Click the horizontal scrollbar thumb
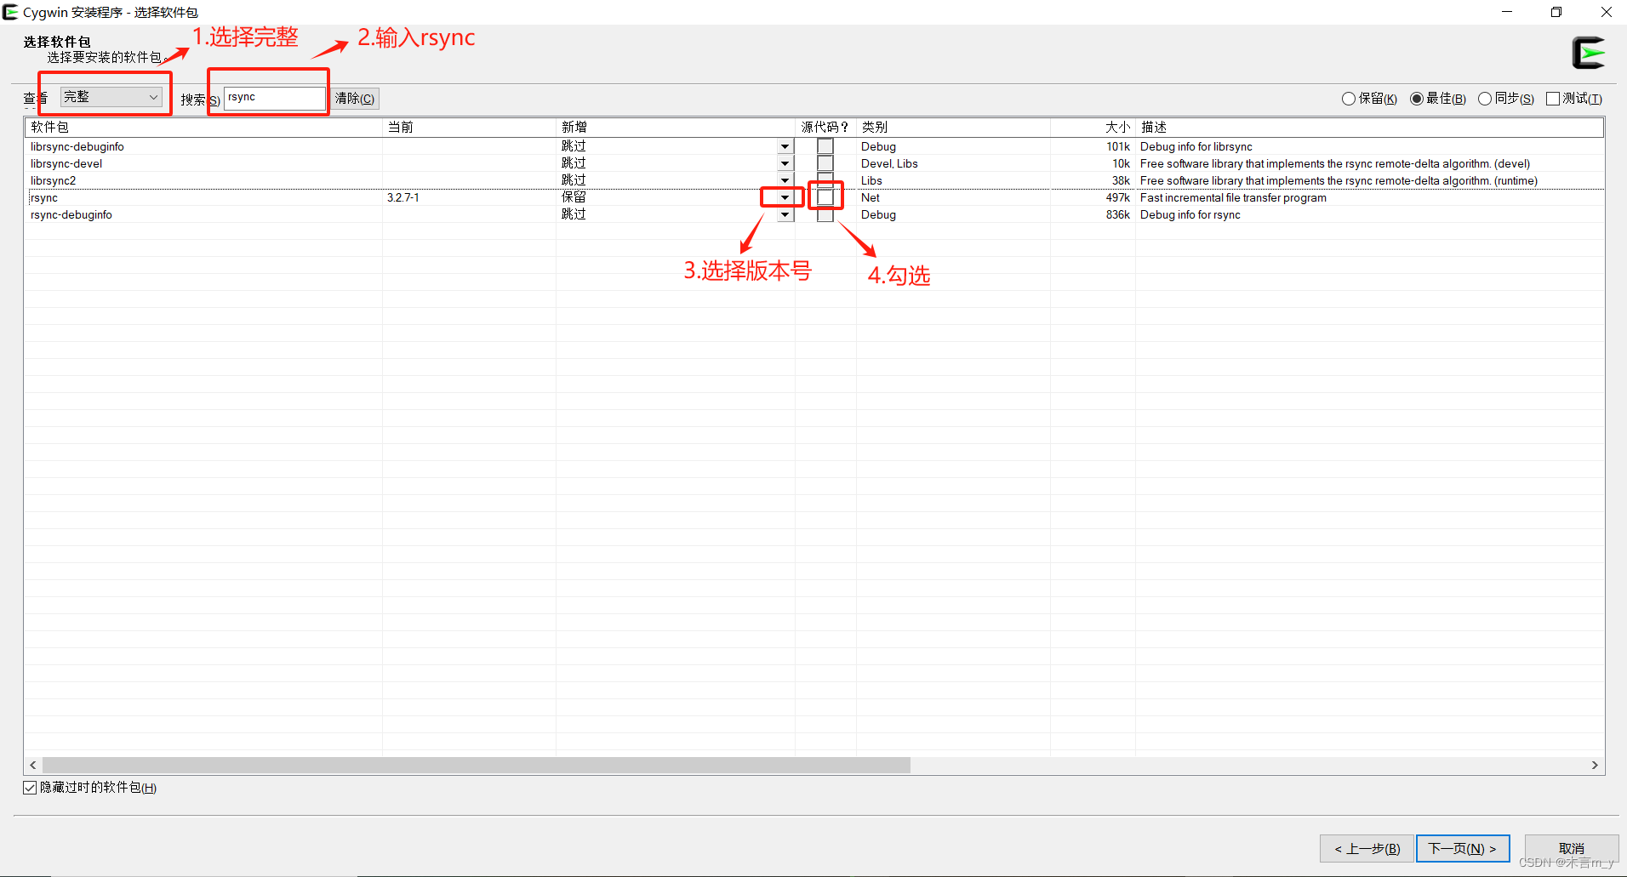This screenshot has height=877, width=1627. pyautogui.click(x=476, y=766)
